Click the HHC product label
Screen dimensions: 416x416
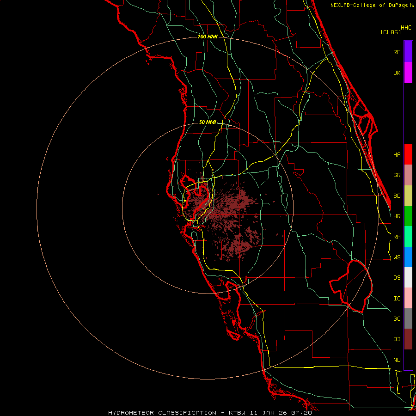click(406, 28)
